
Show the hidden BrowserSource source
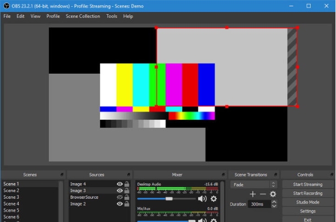tap(120, 197)
